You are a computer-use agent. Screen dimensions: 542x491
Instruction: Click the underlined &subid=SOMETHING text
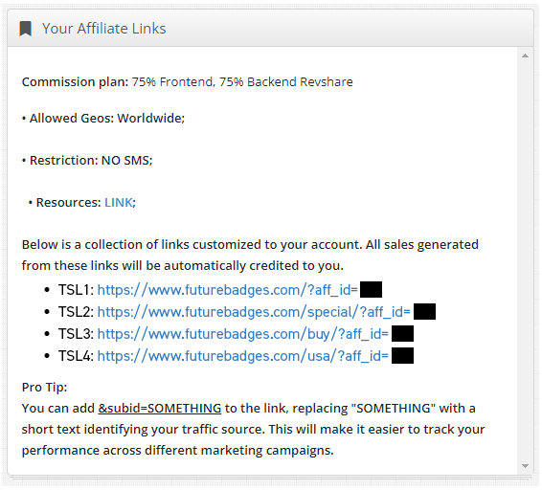pyautogui.click(x=160, y=409)
